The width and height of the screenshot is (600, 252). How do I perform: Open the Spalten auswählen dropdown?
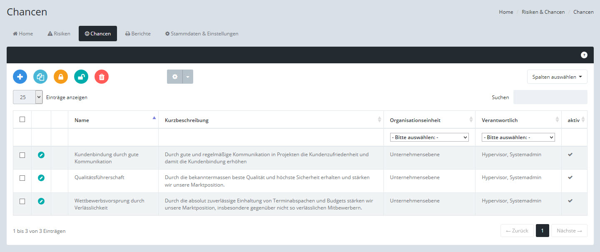pos(557,77)
